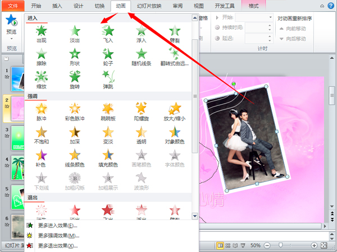Click the 持续时间 duration spinner field
Screen dimensions: 337x252
[259, 27]
